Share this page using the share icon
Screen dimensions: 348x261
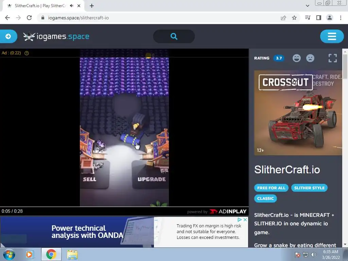point(283,18)
